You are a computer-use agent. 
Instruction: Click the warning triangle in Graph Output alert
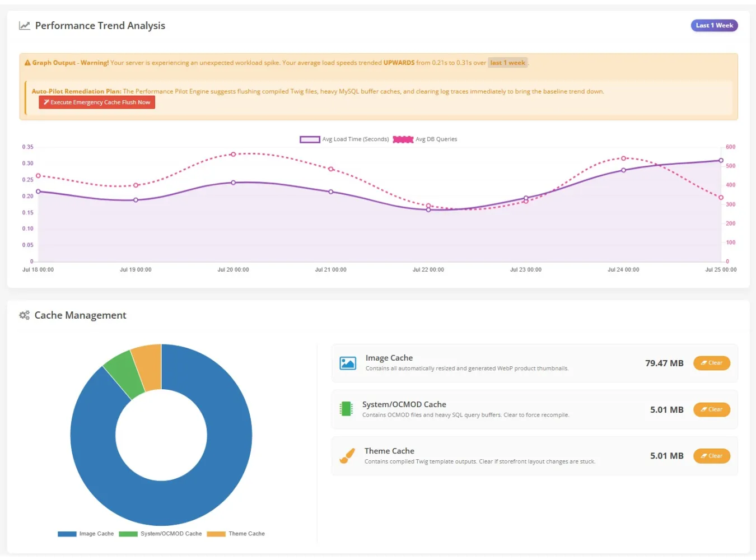(27, 63)
